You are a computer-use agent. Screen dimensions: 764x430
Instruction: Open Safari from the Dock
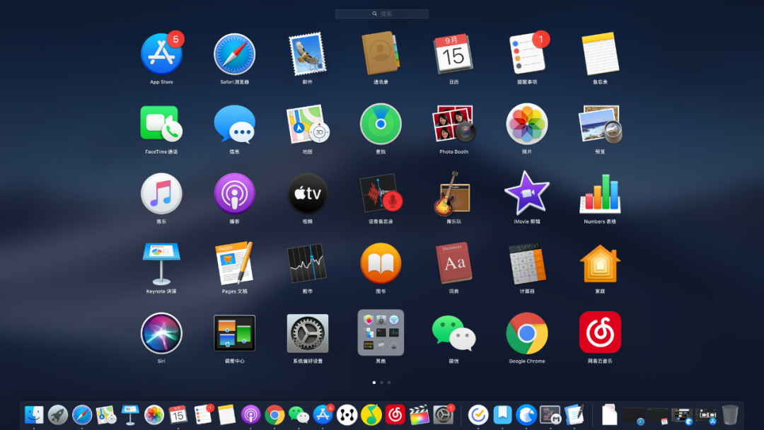click(x=82, y=415)
